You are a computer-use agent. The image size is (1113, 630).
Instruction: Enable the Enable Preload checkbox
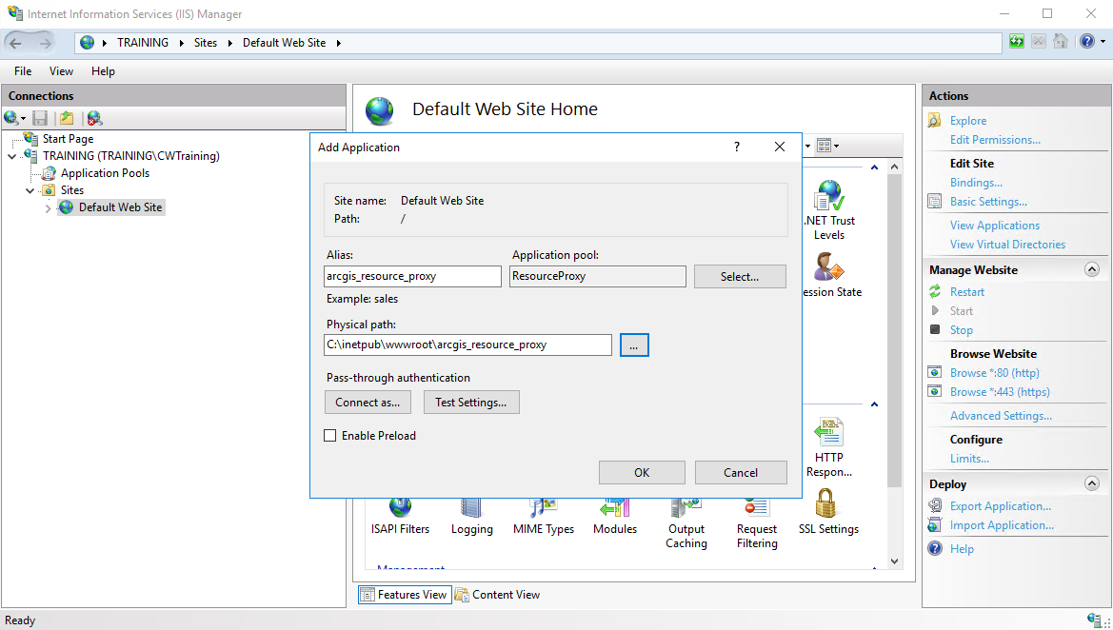click(x=330, y=436)
